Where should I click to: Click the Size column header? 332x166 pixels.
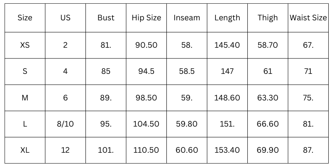coord(25,18)
